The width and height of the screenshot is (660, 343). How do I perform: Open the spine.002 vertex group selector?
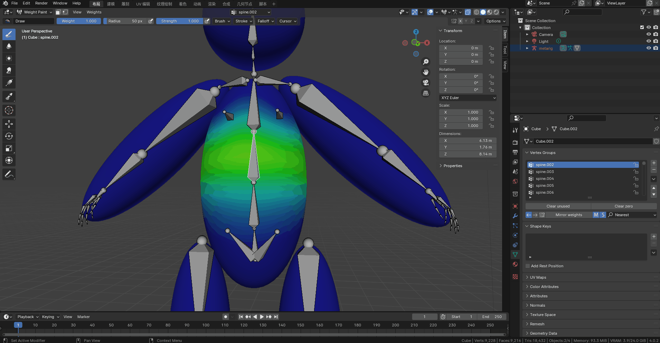click(x=251, y=12)
